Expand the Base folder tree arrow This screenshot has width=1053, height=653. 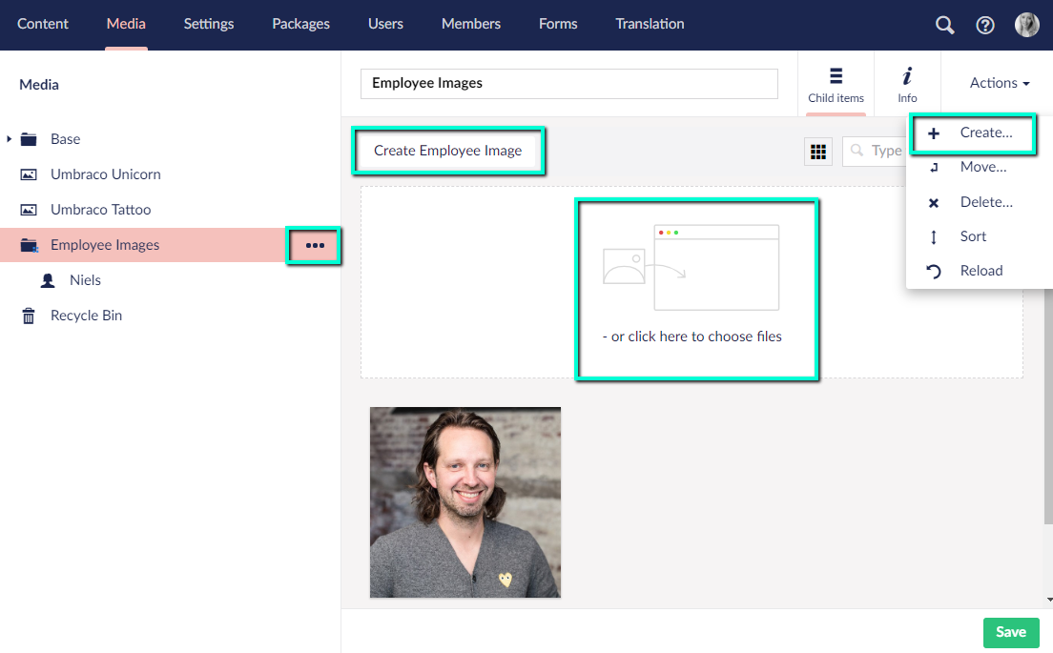tap(9, 139)
